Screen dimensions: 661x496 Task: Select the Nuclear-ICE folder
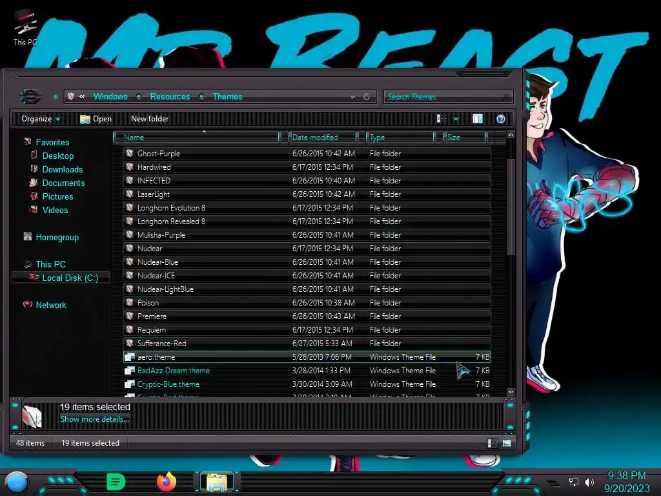307,275
